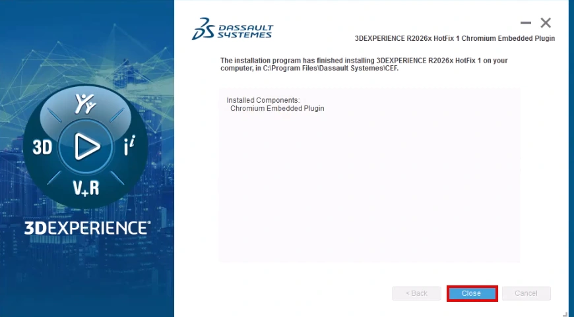Click the Dassault Systemes logo
This screenshot has height=317, width=574.
(x=232, y=29)
